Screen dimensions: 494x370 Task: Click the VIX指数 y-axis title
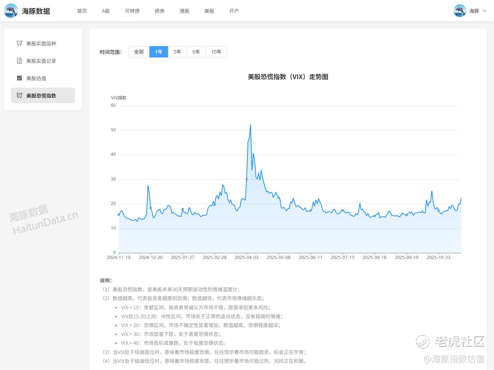tap(119, 98)
